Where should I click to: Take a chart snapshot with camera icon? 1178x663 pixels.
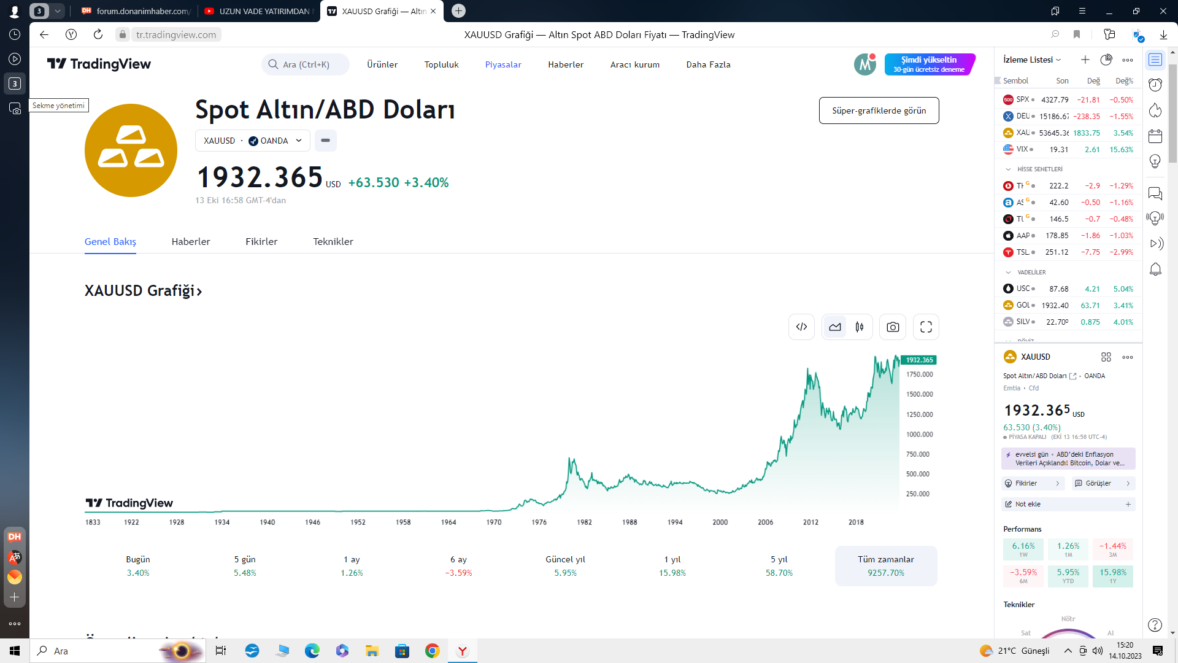(x=893, y=327)
